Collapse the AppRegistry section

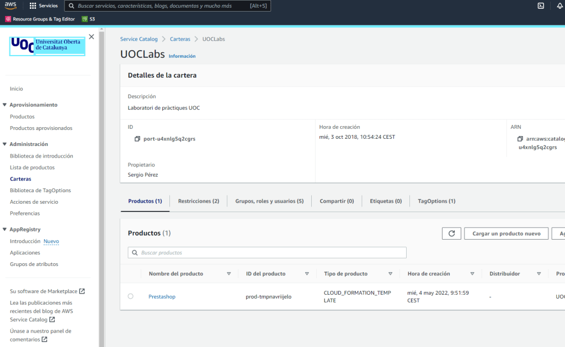point(4,229)
